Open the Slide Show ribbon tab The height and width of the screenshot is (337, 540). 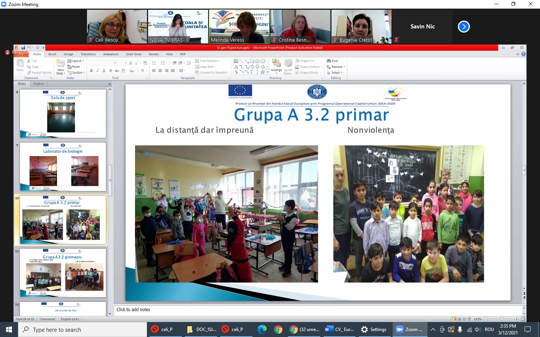point(133,54)
